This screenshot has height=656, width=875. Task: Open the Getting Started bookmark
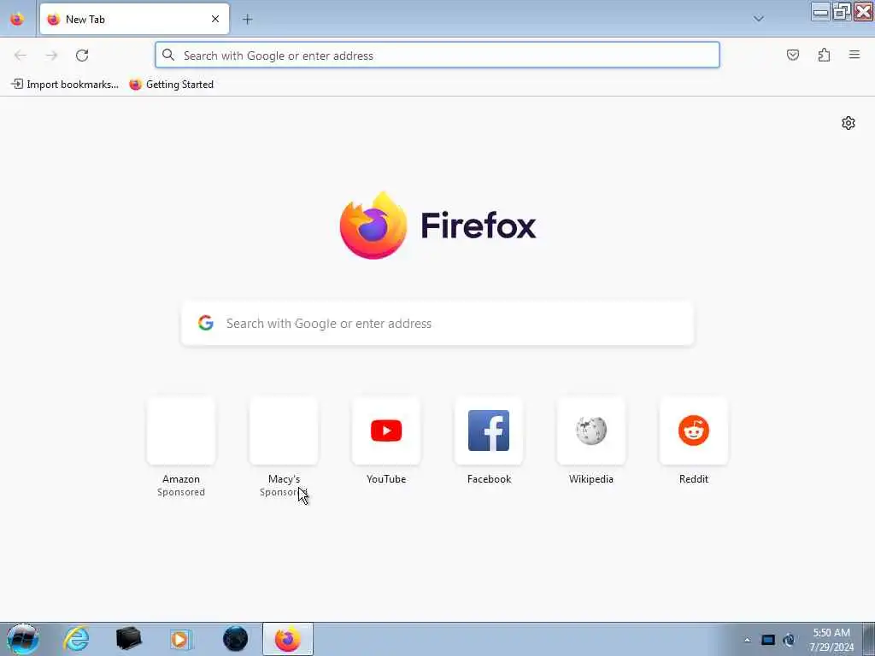(x=171, y=85)
